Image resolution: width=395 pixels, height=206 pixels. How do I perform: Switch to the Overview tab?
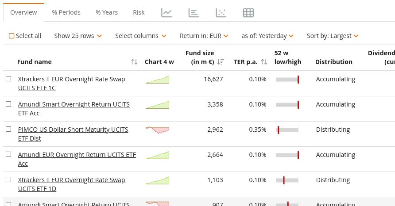coord(23,12)
